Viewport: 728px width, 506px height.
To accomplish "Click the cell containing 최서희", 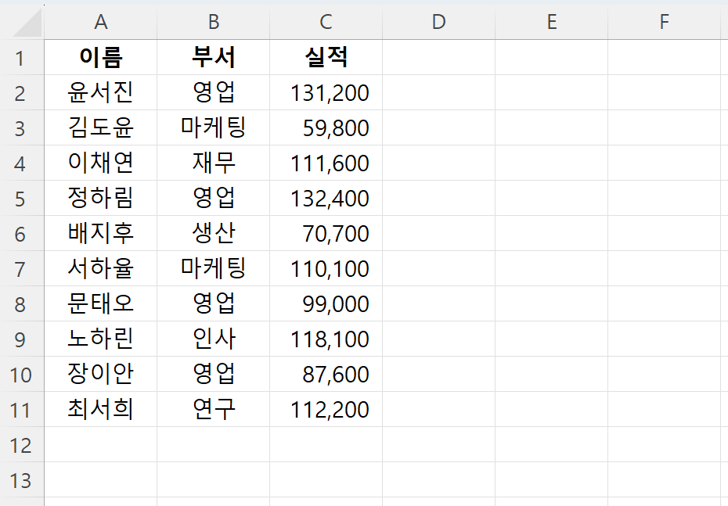I will (100, 409).
